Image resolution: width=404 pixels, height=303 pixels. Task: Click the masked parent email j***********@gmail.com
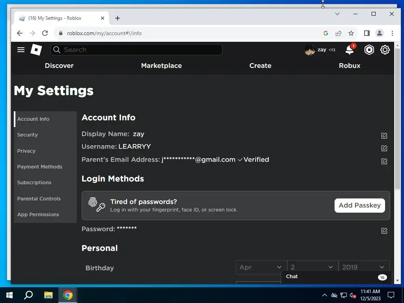point(198,160)
